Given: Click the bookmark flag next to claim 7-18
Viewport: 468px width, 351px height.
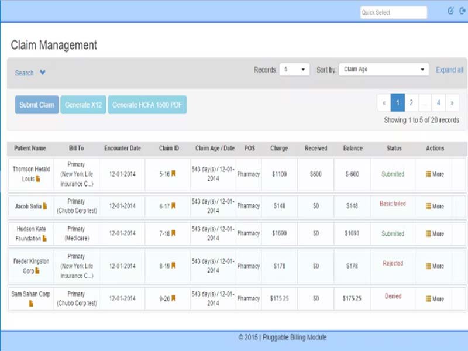Looking at the screenshot, I should tap(174, 233).
